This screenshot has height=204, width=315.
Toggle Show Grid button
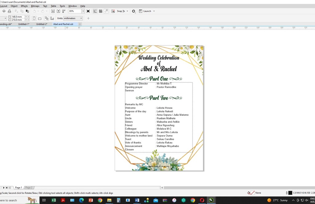101,11
